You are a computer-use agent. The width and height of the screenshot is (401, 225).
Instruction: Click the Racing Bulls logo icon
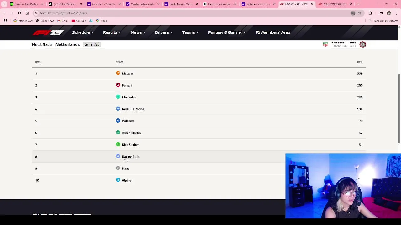118,156
